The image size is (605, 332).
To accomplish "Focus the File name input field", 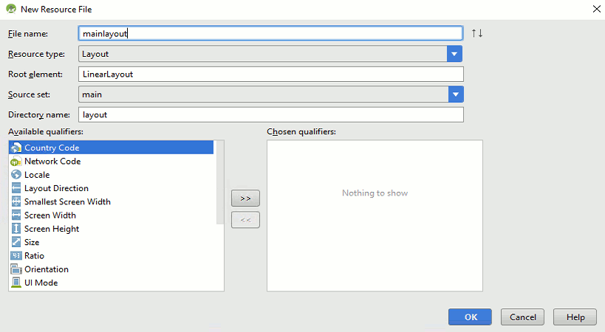I will point(270,33).
